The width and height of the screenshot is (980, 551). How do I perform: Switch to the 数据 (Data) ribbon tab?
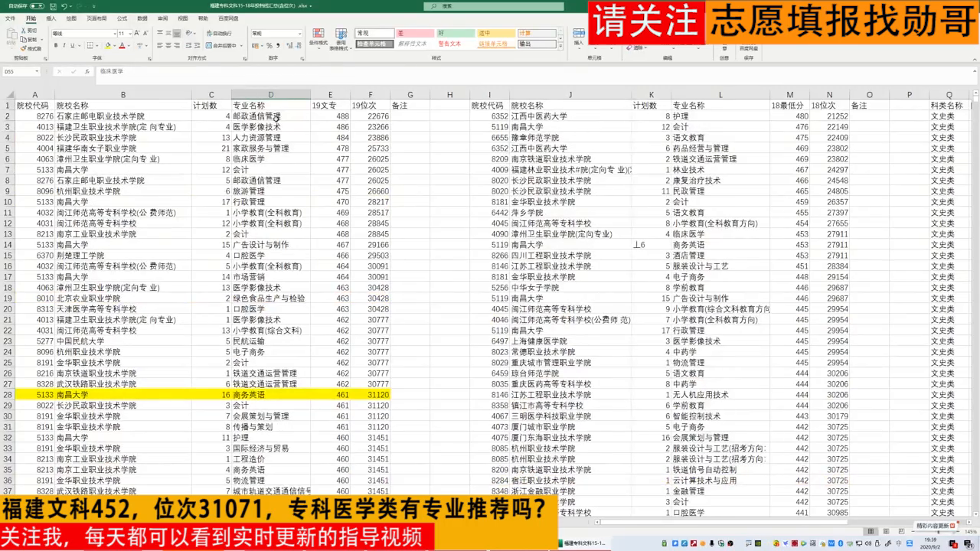click(x=142, y=18)
